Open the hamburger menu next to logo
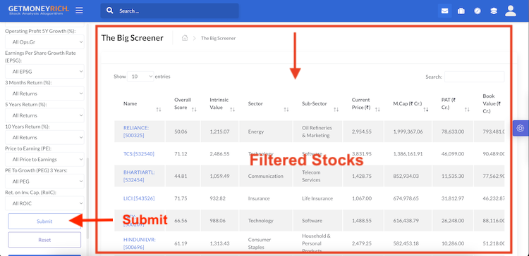 (79, 11)
